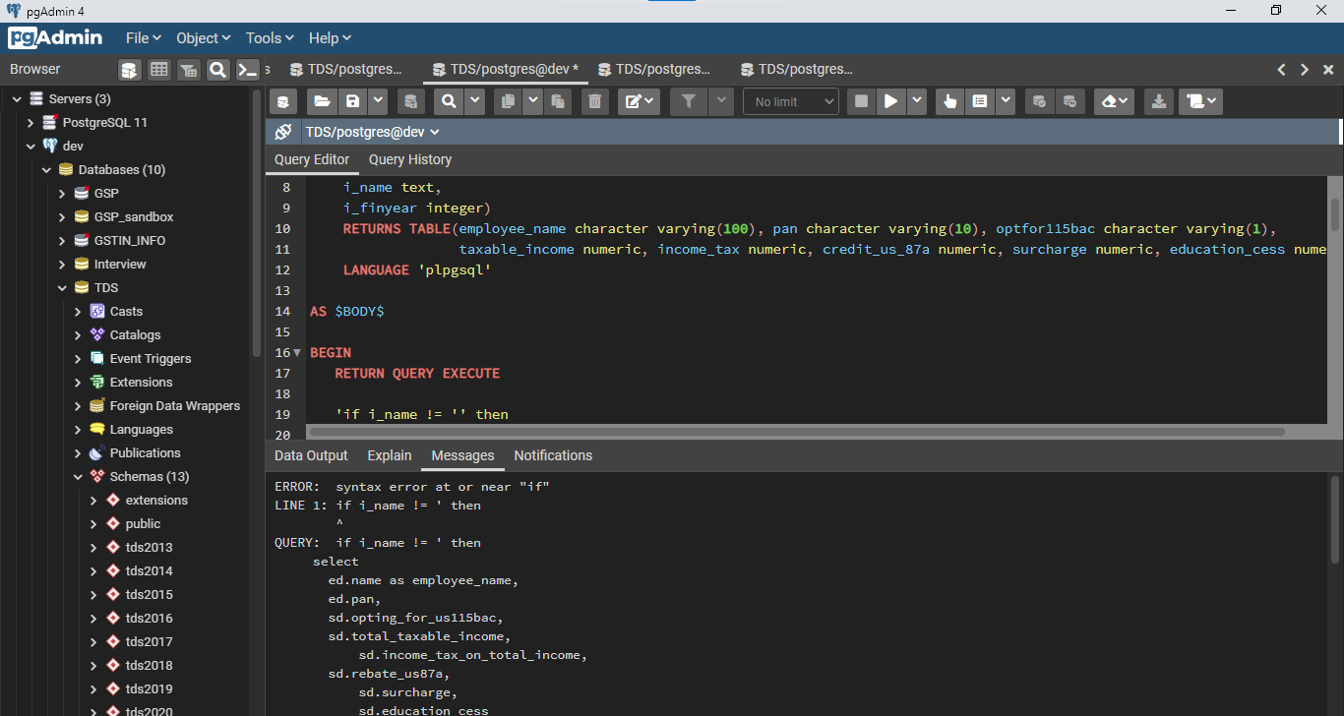1344x716 pixels.
Task: Open the Help menu
Action: point(330,38)
